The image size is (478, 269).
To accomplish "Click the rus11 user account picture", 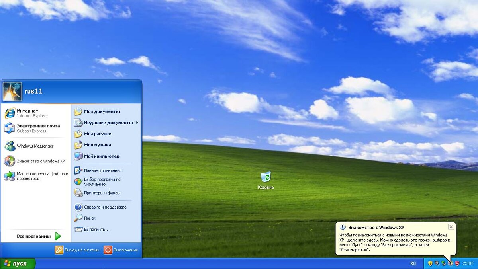I will (x=12, y=92).
